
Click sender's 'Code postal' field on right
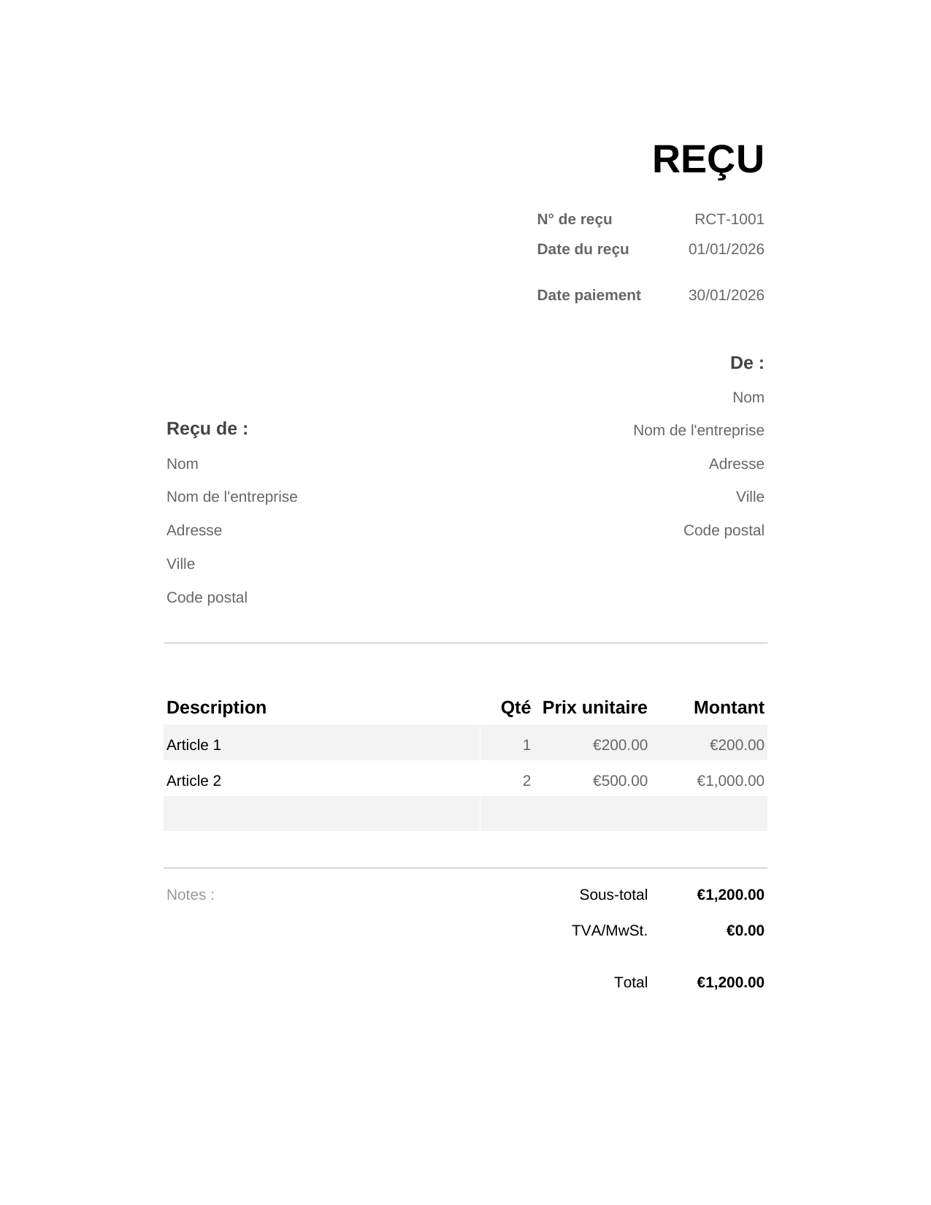tap(724, 530)
